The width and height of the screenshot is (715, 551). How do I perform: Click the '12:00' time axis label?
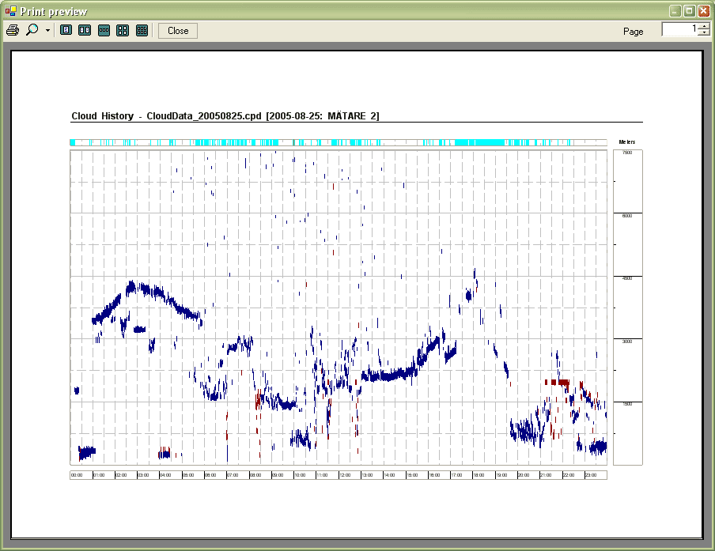pos(345,475)
